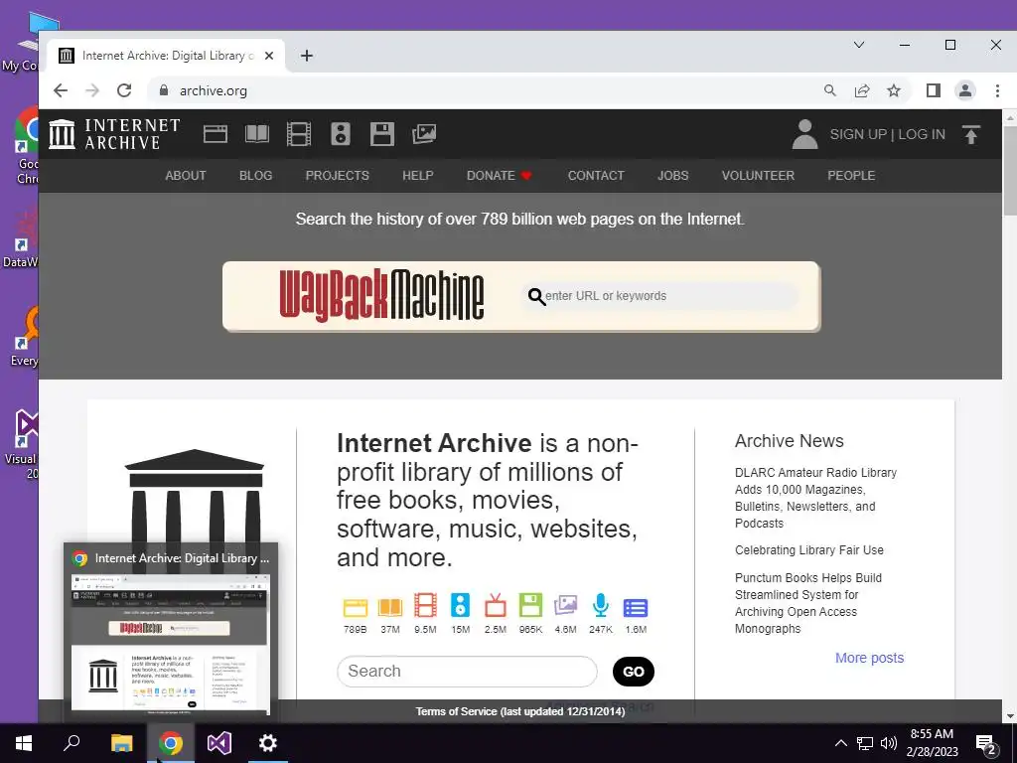Click the zoom magnifier icon in address bar
This screenshot has height=763, width=1017.
pos(830,90)
